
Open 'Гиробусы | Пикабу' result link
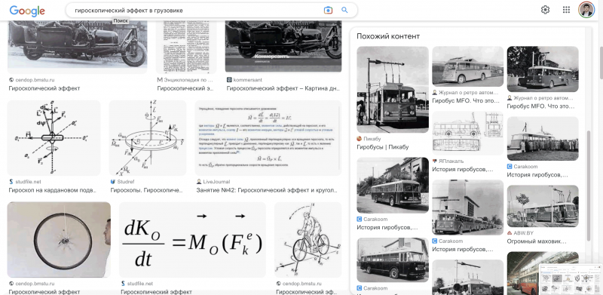coord(383,147)
